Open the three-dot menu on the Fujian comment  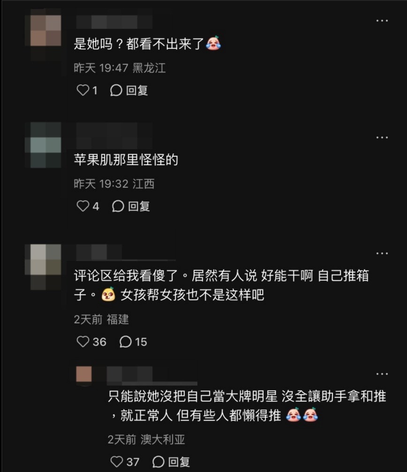(382, 253)
